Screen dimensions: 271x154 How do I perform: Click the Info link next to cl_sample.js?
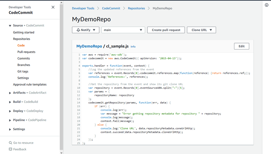point(133,47)
